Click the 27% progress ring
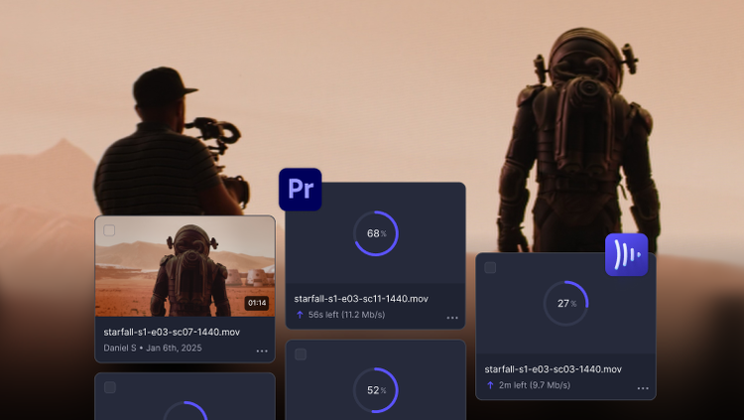This screenshot has width=744, height=420. click(x=565, y=303)
